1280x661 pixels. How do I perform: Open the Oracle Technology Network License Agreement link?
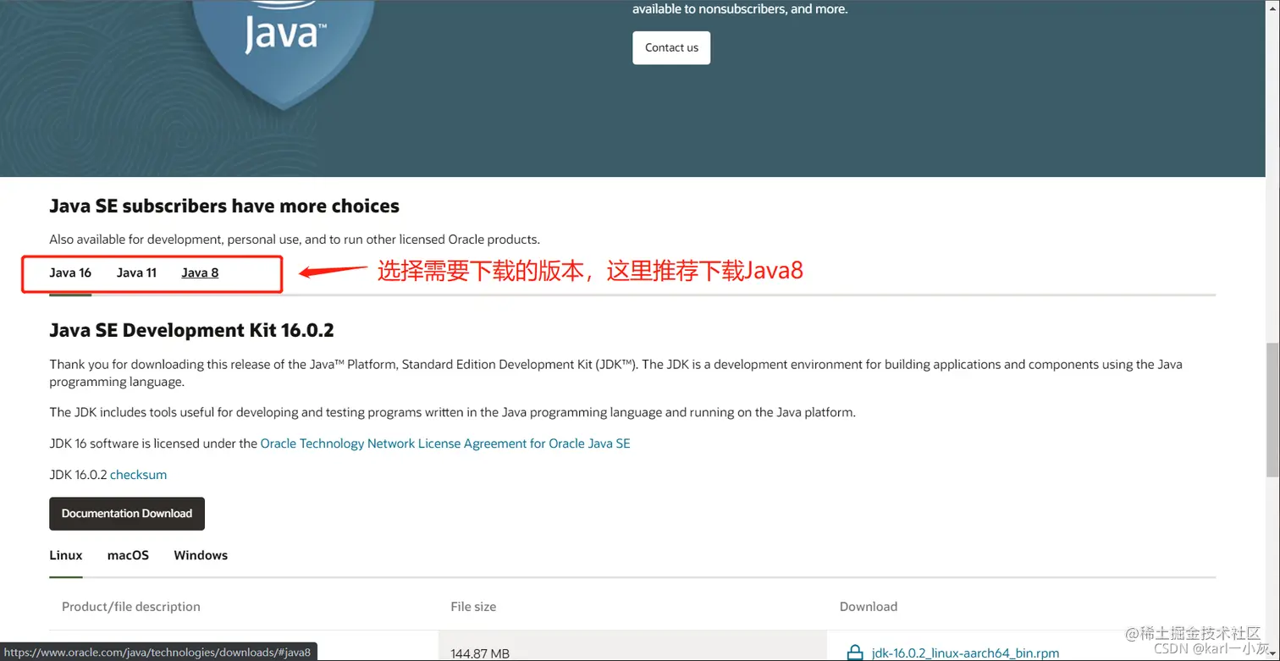(445, 443)
